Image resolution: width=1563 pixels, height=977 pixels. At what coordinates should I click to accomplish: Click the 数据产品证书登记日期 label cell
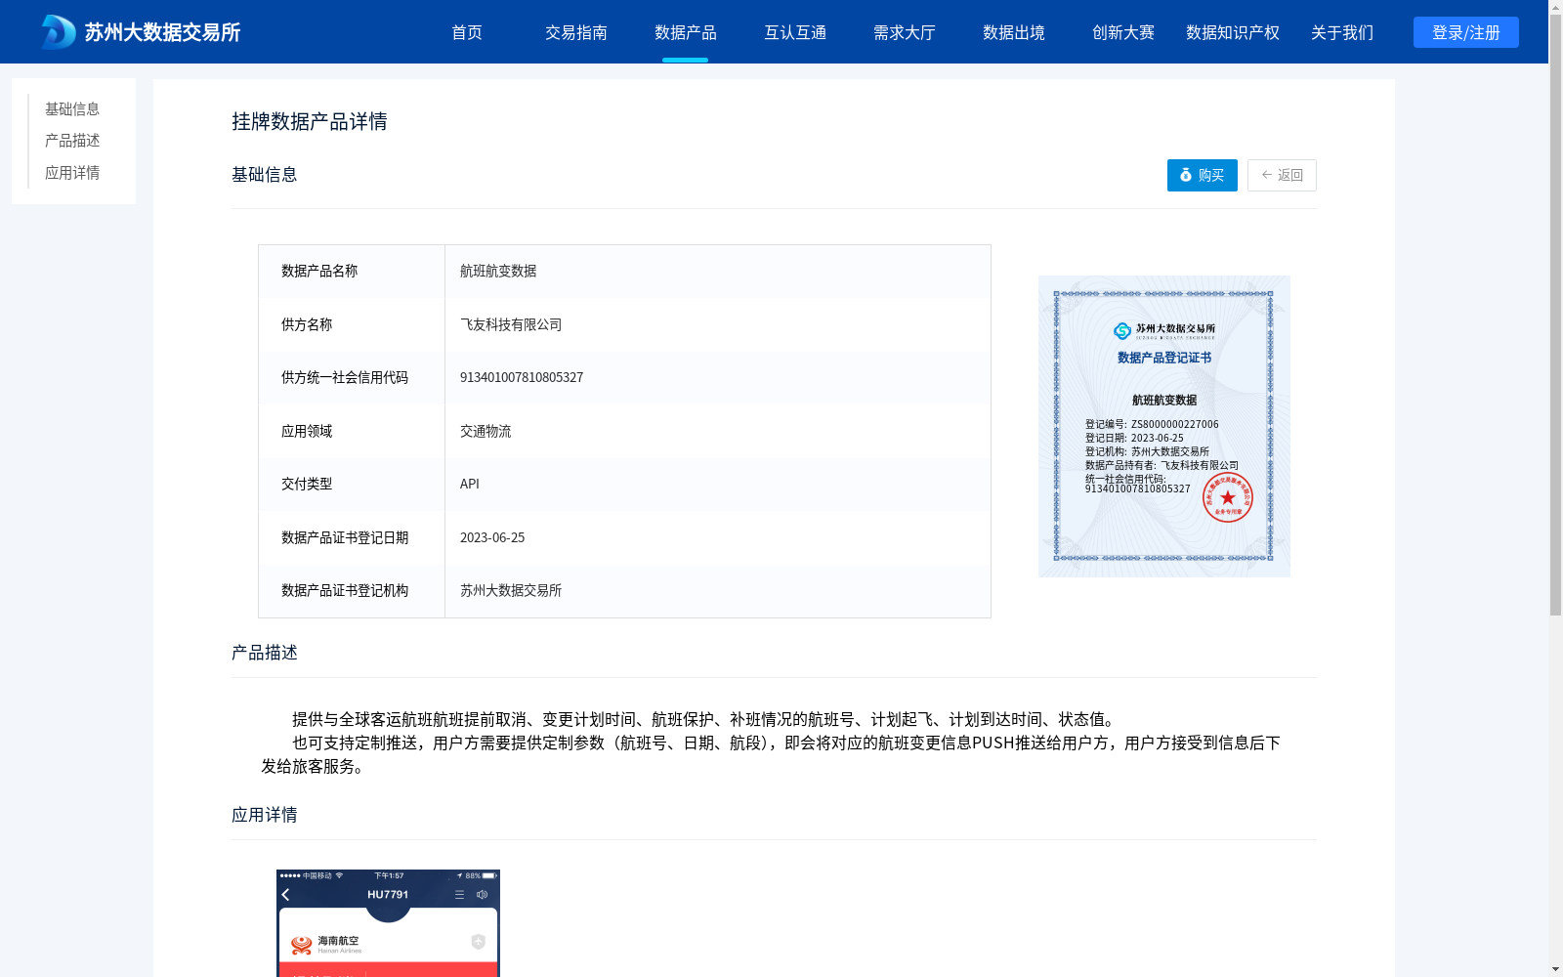pos(352,537)
